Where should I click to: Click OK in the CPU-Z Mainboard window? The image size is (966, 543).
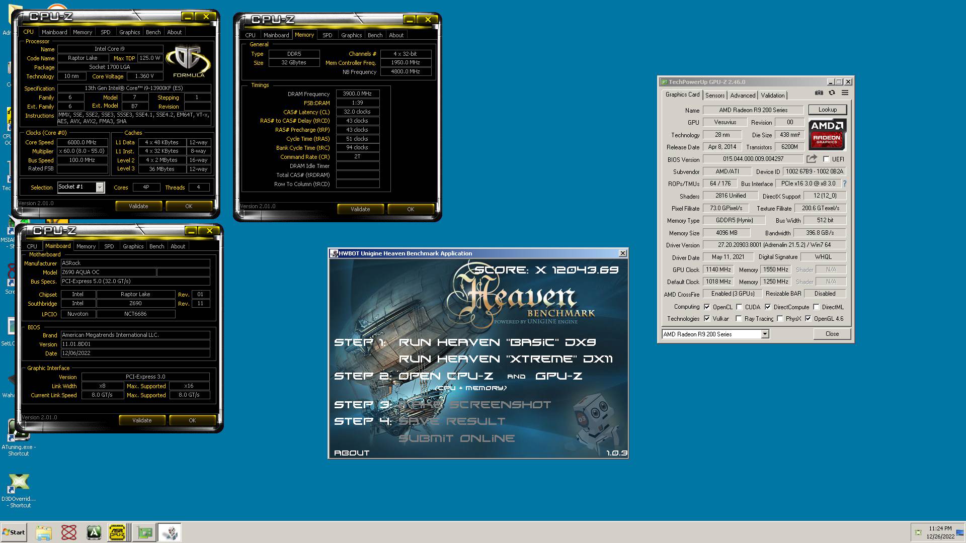pyautogui.click(x=192, y=420)
